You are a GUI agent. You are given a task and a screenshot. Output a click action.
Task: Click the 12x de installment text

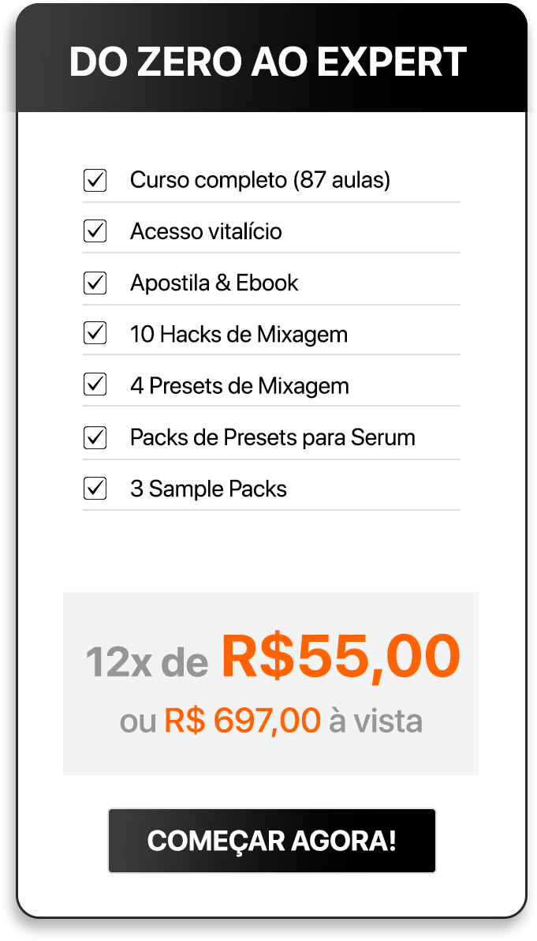(147, 662)
